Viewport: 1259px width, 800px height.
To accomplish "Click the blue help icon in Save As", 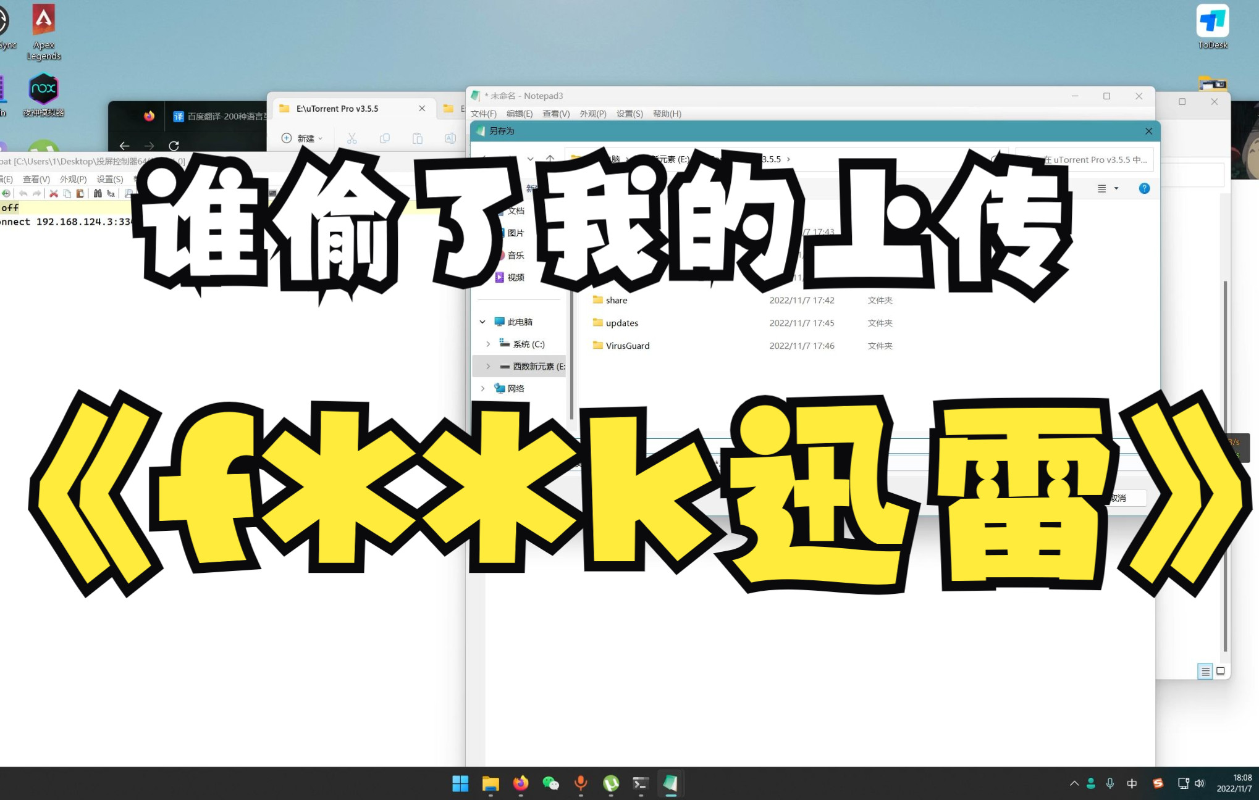I will pos(1144,188).
